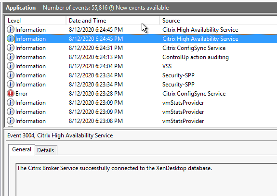Image resolution: width=277 pixels, height=196 pixels.
Task: Select the VSS event at 6:24:04 PM
Action: coord(141,66)
